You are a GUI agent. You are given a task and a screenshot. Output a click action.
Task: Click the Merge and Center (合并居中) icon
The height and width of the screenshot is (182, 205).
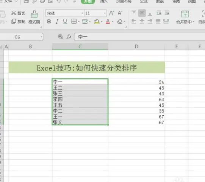click(185, 14)
